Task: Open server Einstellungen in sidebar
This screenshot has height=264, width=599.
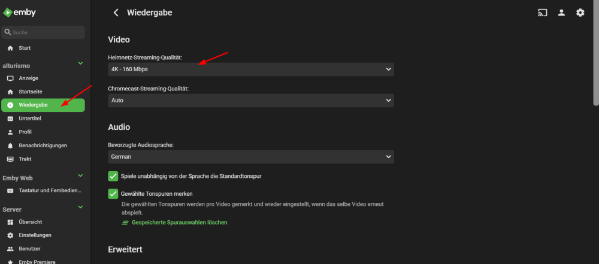Action: point(43,235)
